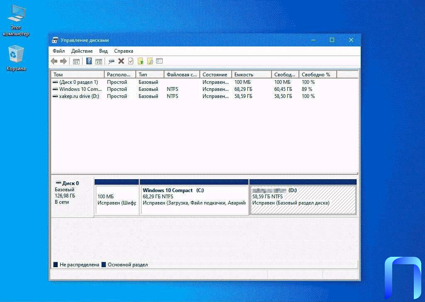Sort by the Свободно % column header
Image resolution: width=425 pixels, height=302 pixels.
click(x=318, y=75)
